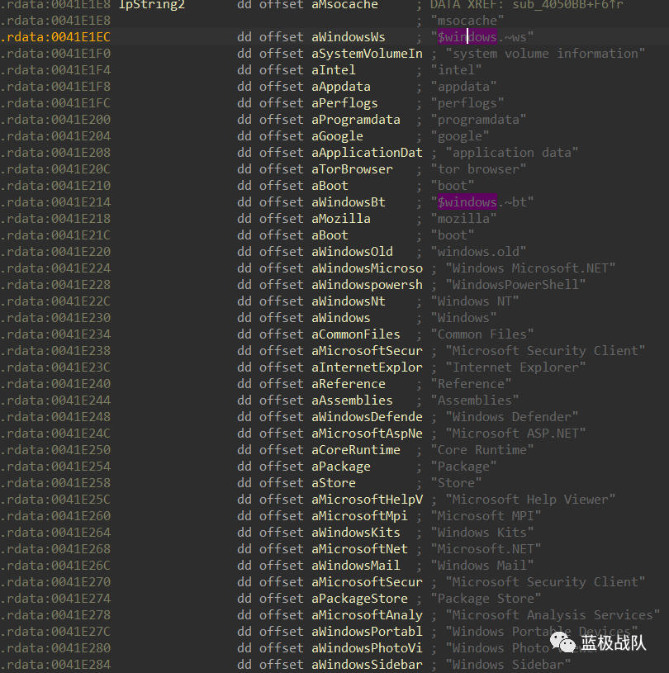Select the "Assemblies" string comment
The height and width of the screenshot is (673, 669).
[x=474, y=400]
